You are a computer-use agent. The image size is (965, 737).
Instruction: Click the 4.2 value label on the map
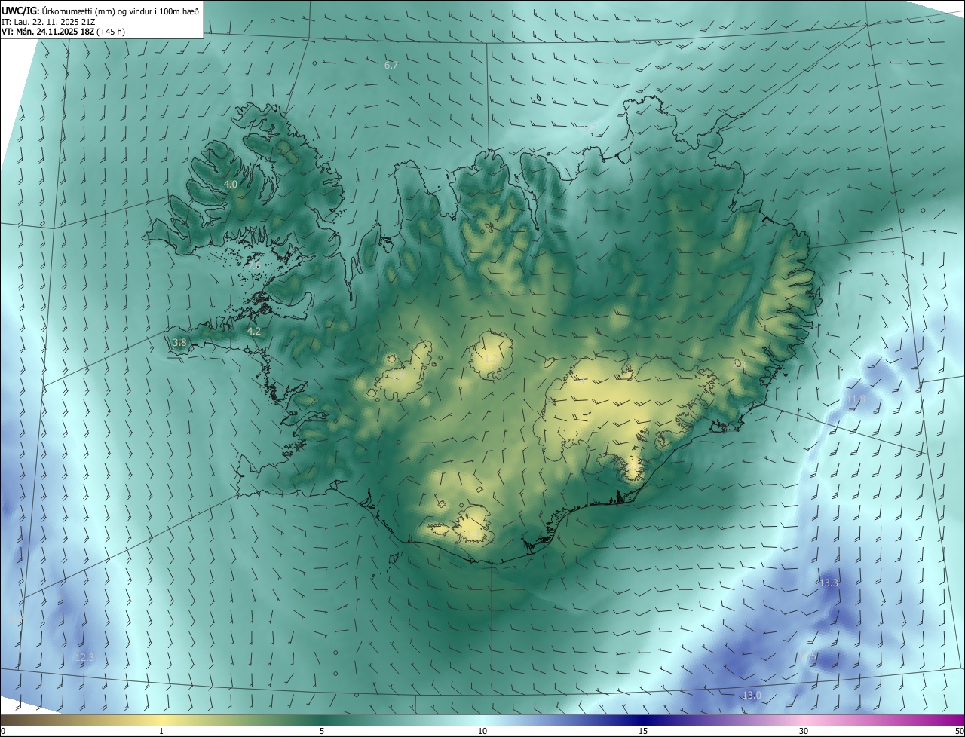click(x=254, y=331)
